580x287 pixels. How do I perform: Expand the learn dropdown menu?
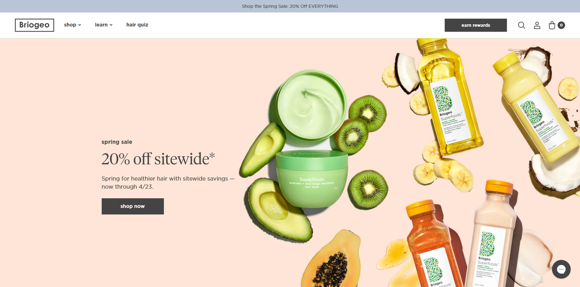(104, 25)
